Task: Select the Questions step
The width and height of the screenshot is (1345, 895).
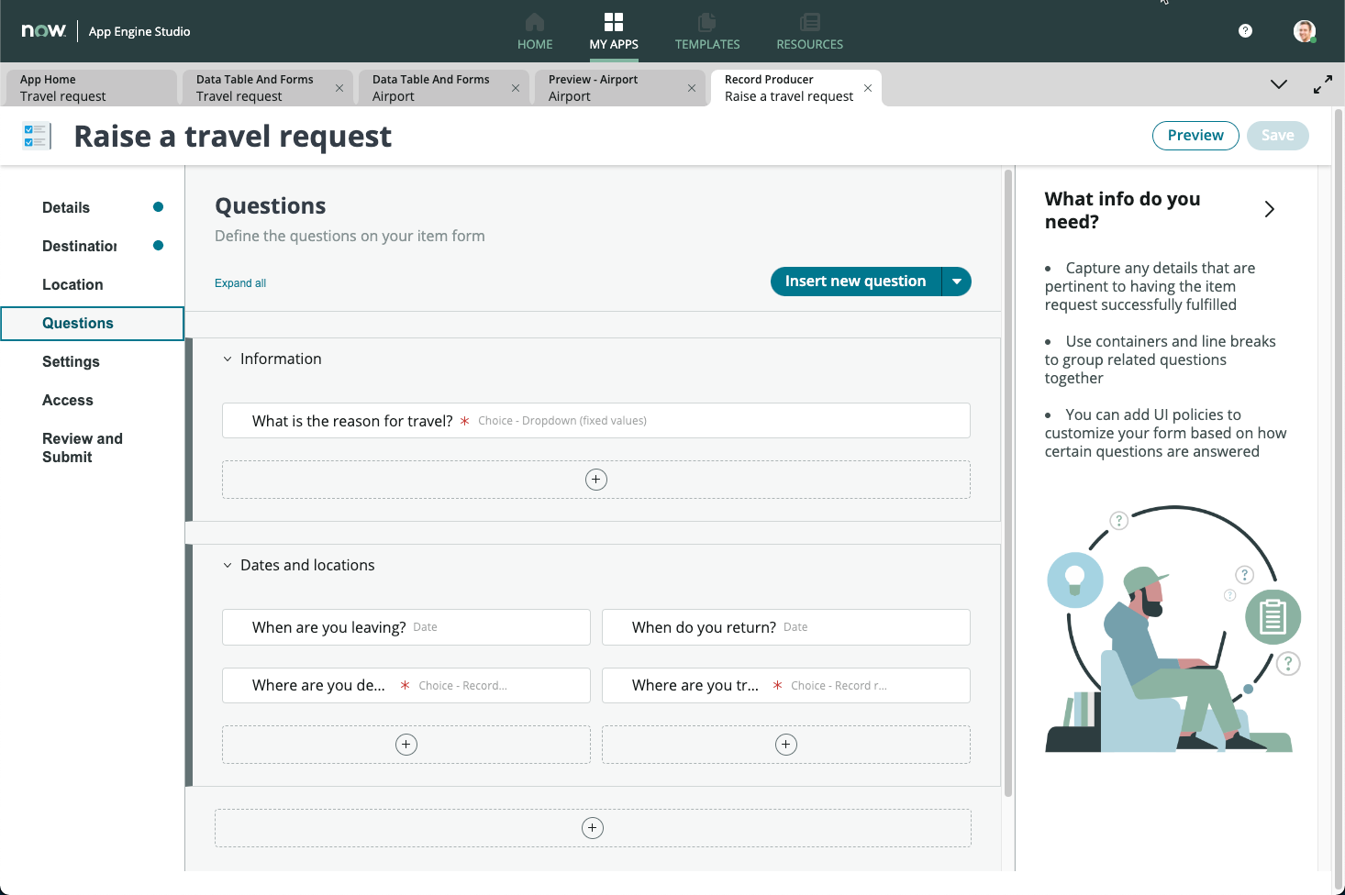Action: [92, 323]
